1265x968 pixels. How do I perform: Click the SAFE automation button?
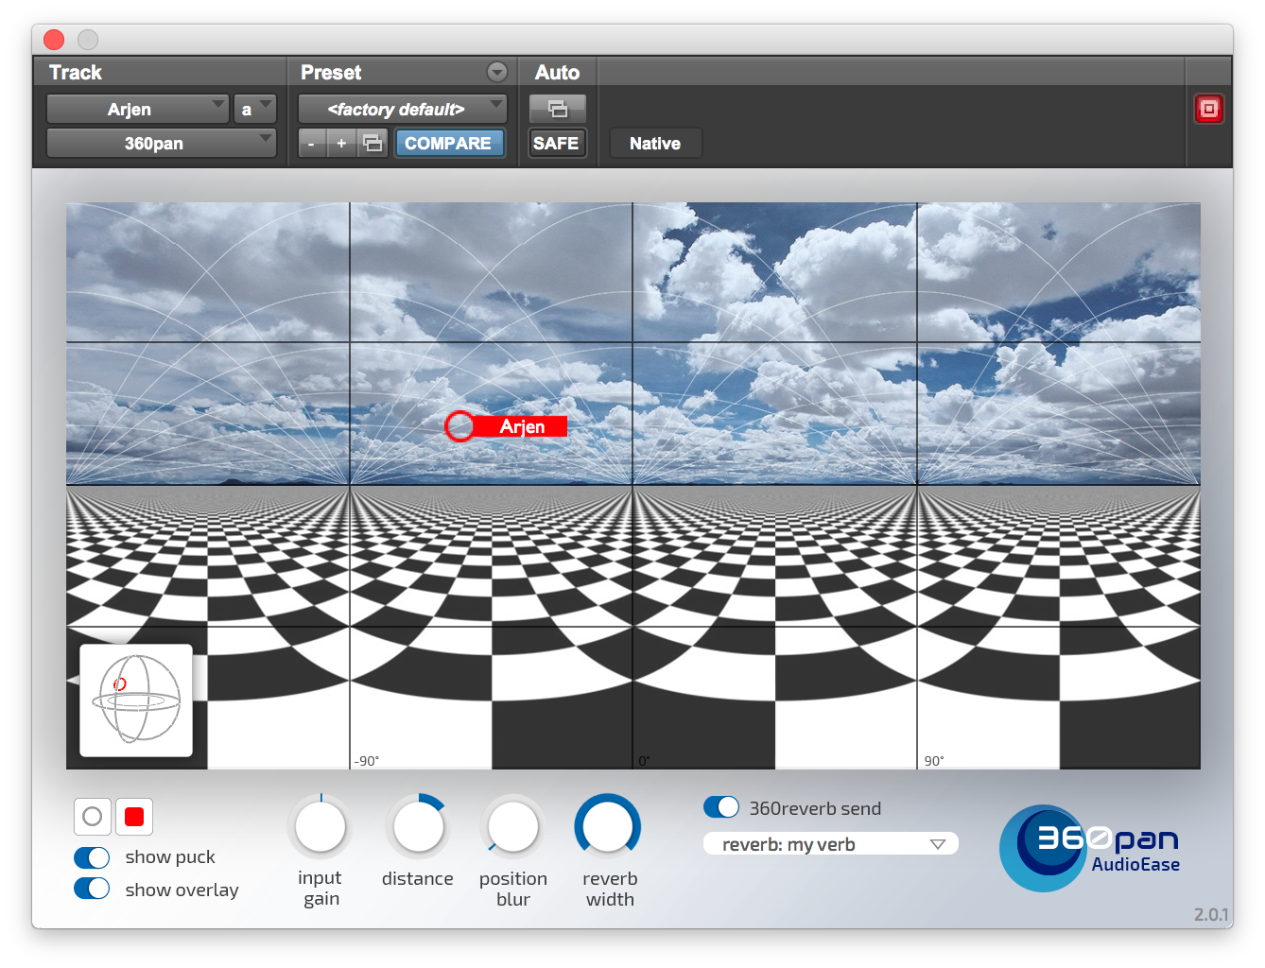pyautogui.click(x=556, y=144)
